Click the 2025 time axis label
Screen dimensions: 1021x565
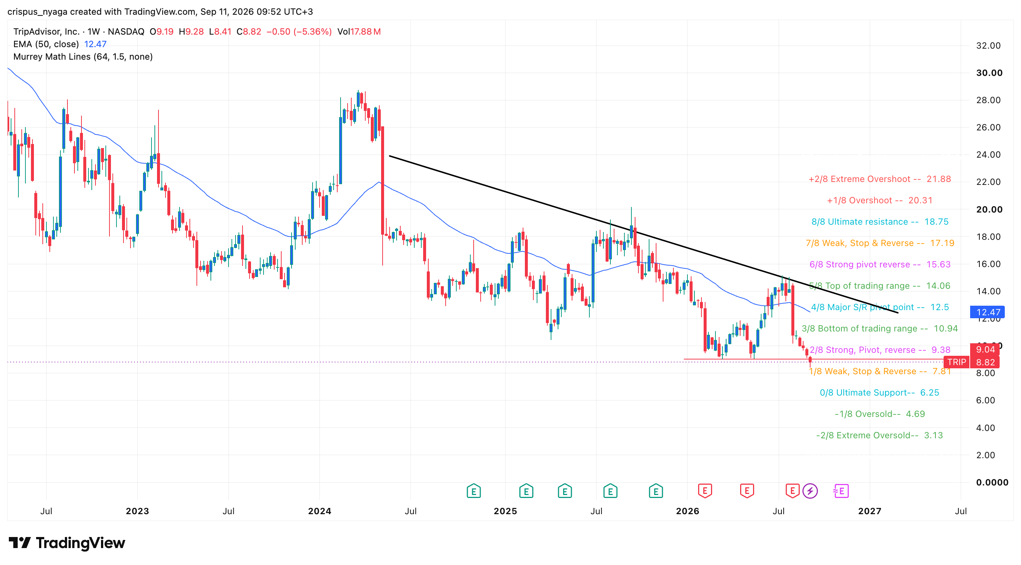click(505, 511)
